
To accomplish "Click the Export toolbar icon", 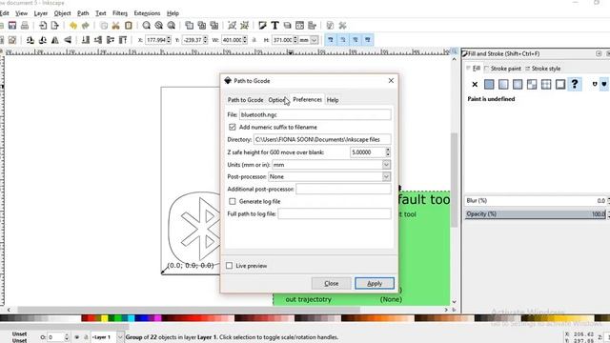I will [x=55, y=26].
